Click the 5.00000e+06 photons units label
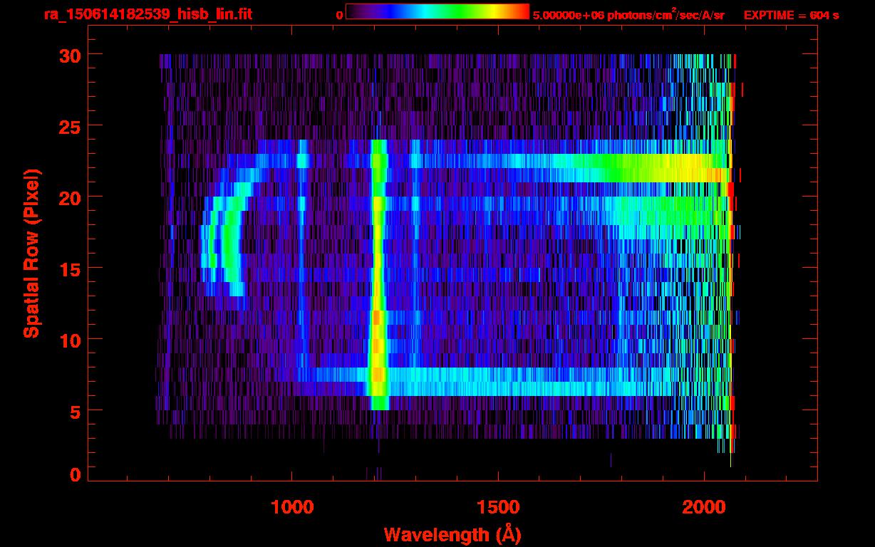875x547 pixels. coord(628,15)
